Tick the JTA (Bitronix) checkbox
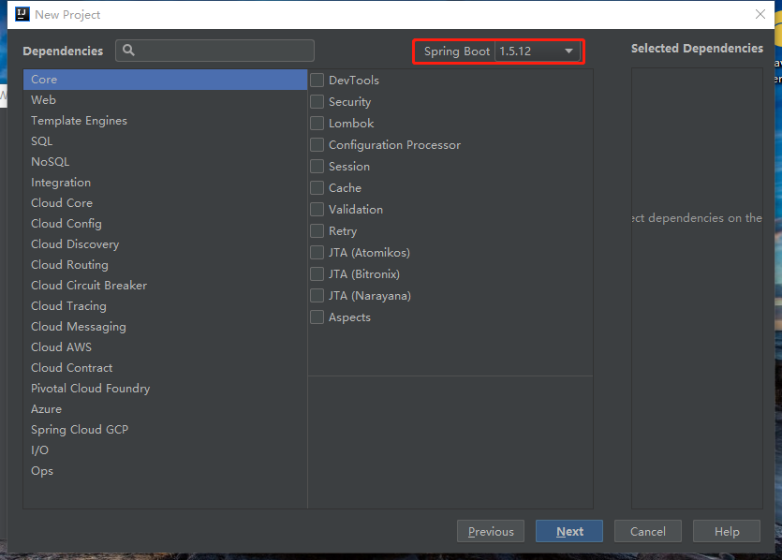 (317, 274)
